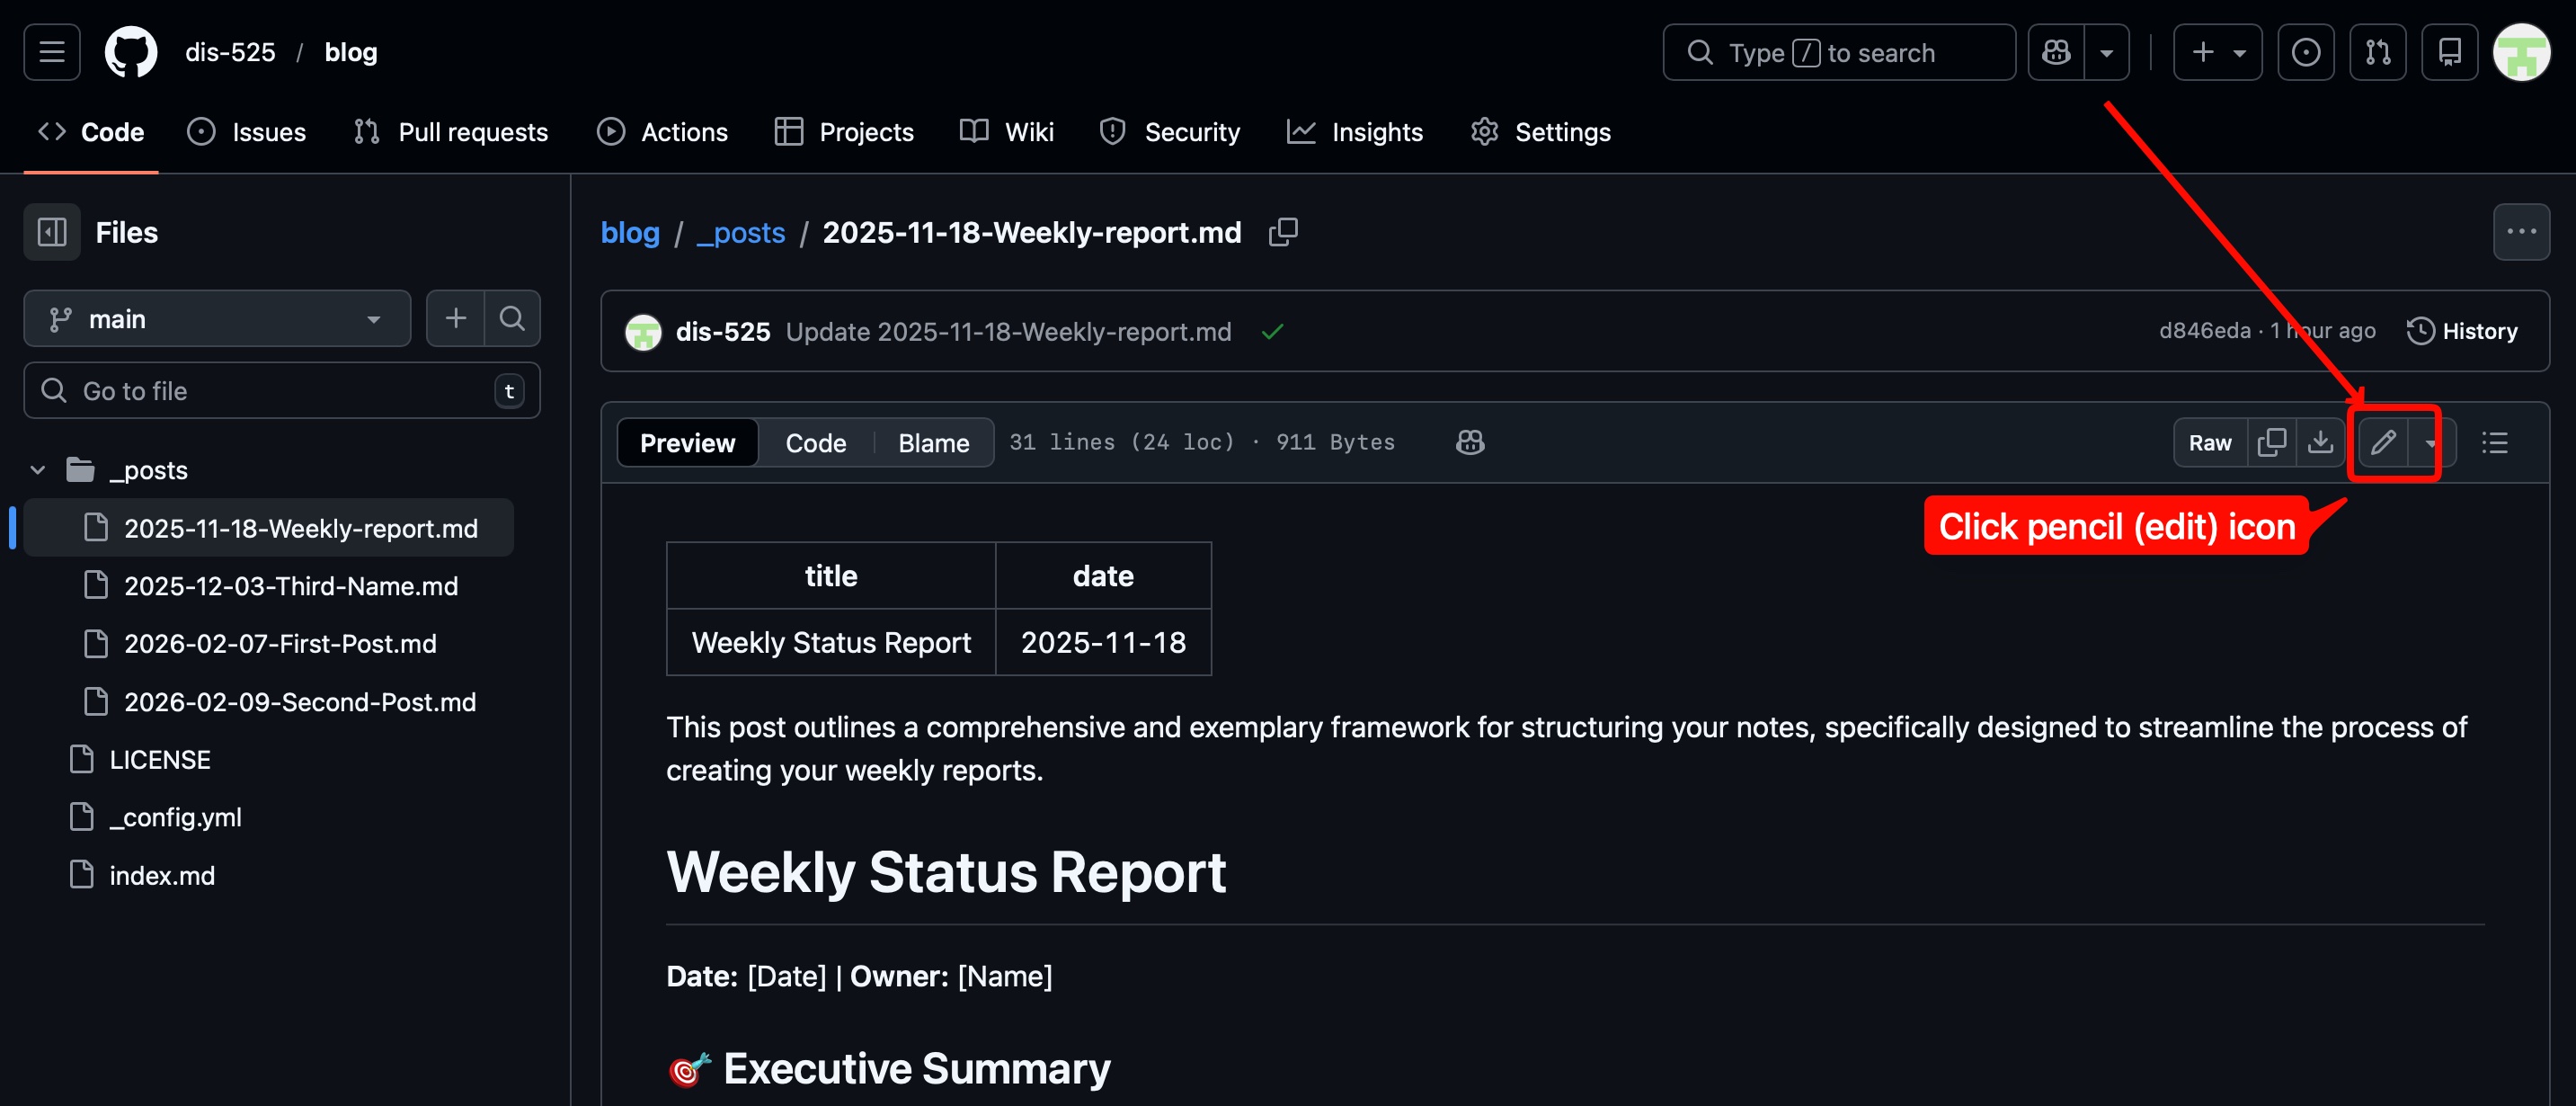
Task: Open the main branch dropdown
Action: click(216, 318)
